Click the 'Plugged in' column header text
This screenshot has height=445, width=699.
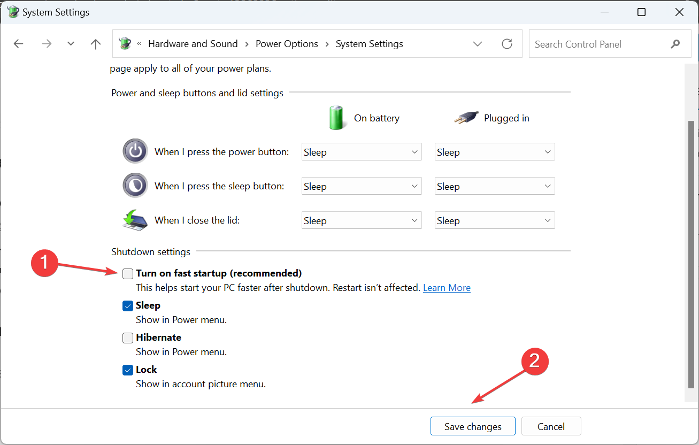[x=506, y=118]
